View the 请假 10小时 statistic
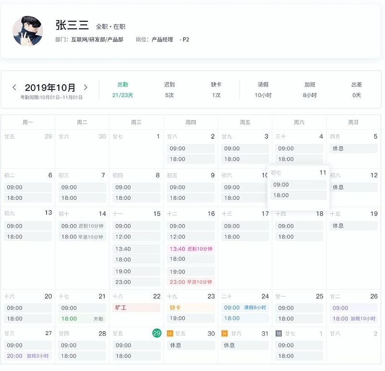 pyautogui.click(x=263, y=90)
